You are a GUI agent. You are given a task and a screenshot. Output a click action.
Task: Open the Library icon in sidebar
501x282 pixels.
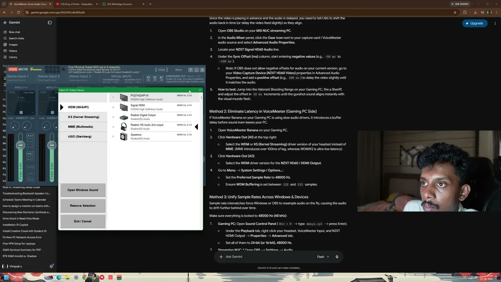[5, 57]
